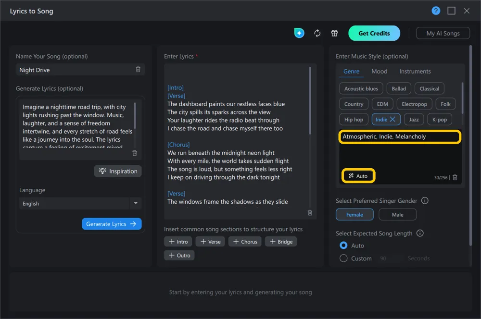Select Classical genre tag
The height and width of the screenshot is (319, 481).
[x=429, y=88]
